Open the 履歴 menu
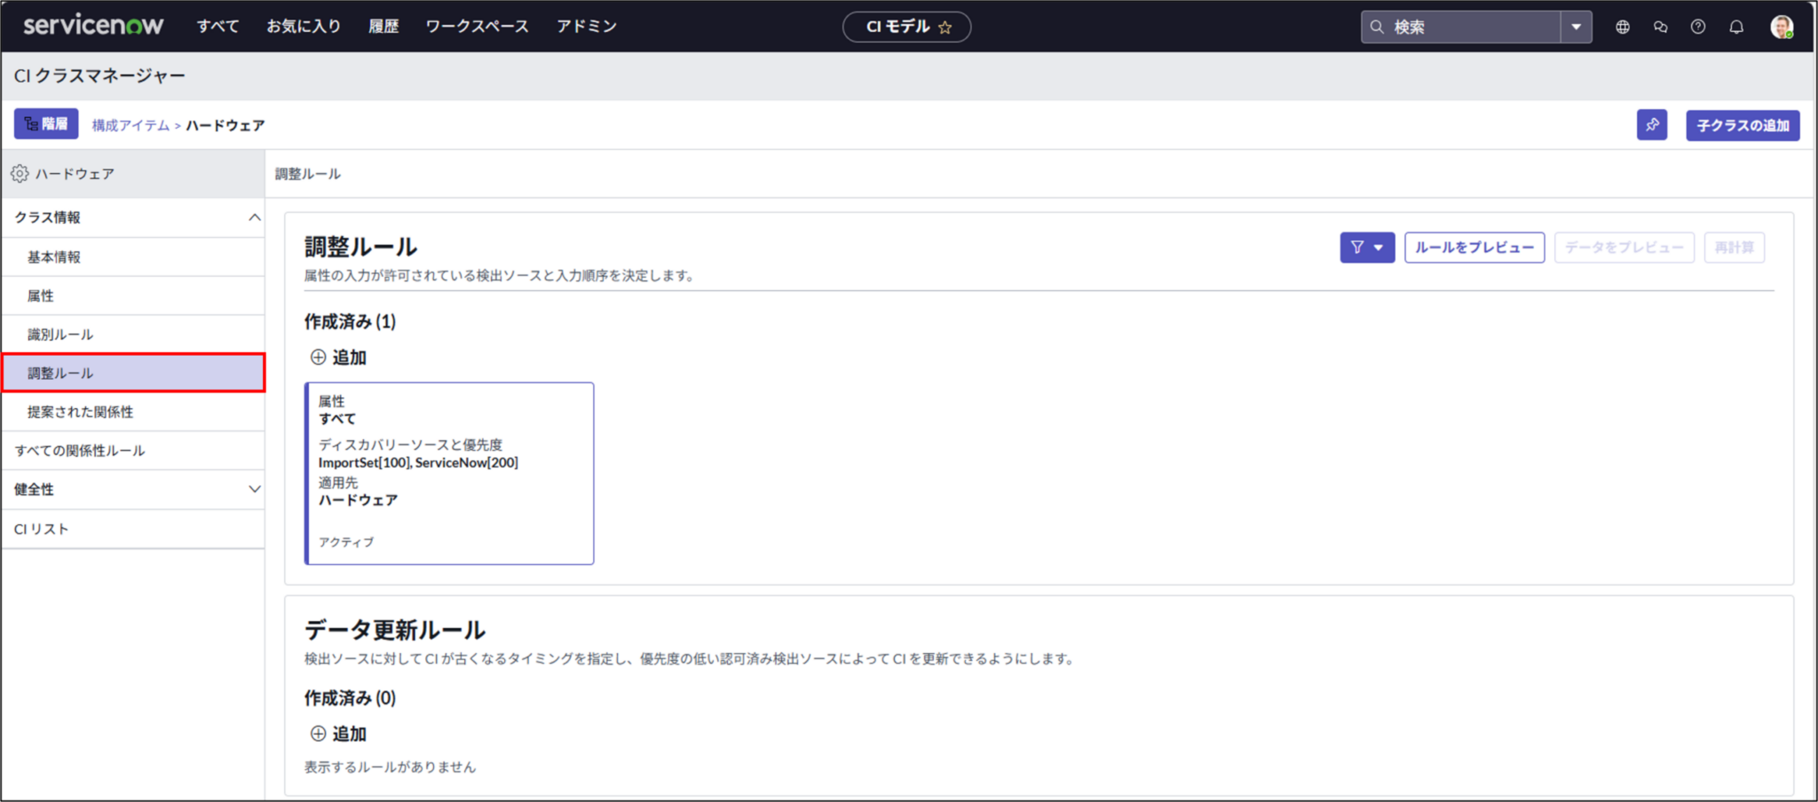Screen dimensions: 1818x802 383,27
